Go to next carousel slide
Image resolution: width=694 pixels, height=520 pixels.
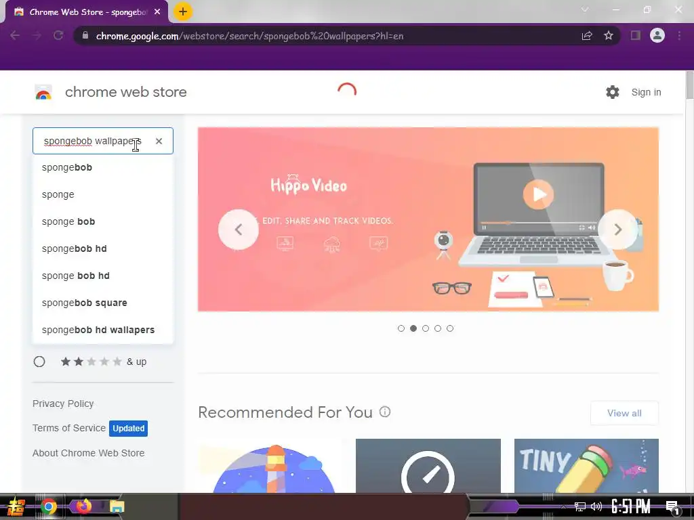click(x=618, y=230)
